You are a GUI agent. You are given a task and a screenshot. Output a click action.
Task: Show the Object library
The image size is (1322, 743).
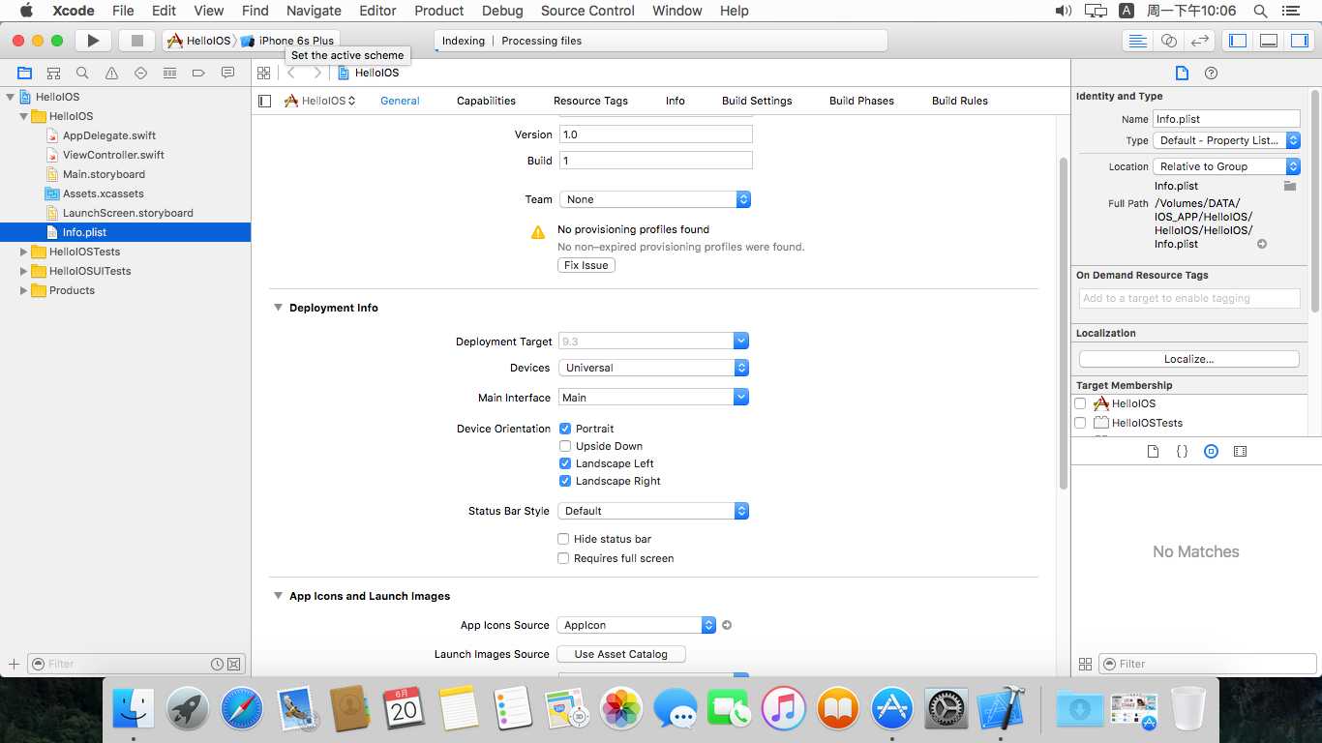pyautogui.click(x=1211, y=452)
